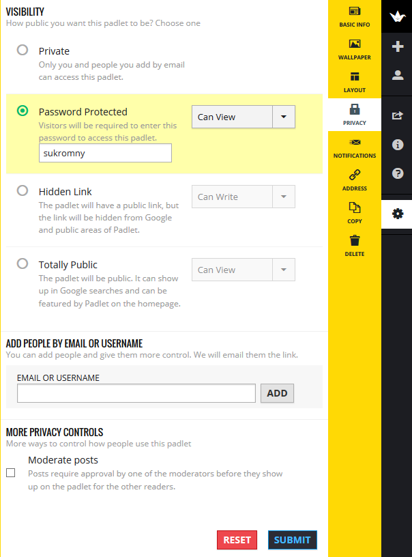Click ADD PEOPLE BY EMAIL OR USERNAME heading
Image resolution: width=412 pixels, height=557 pixels.
pyautogui.click(x=74, y=343)
